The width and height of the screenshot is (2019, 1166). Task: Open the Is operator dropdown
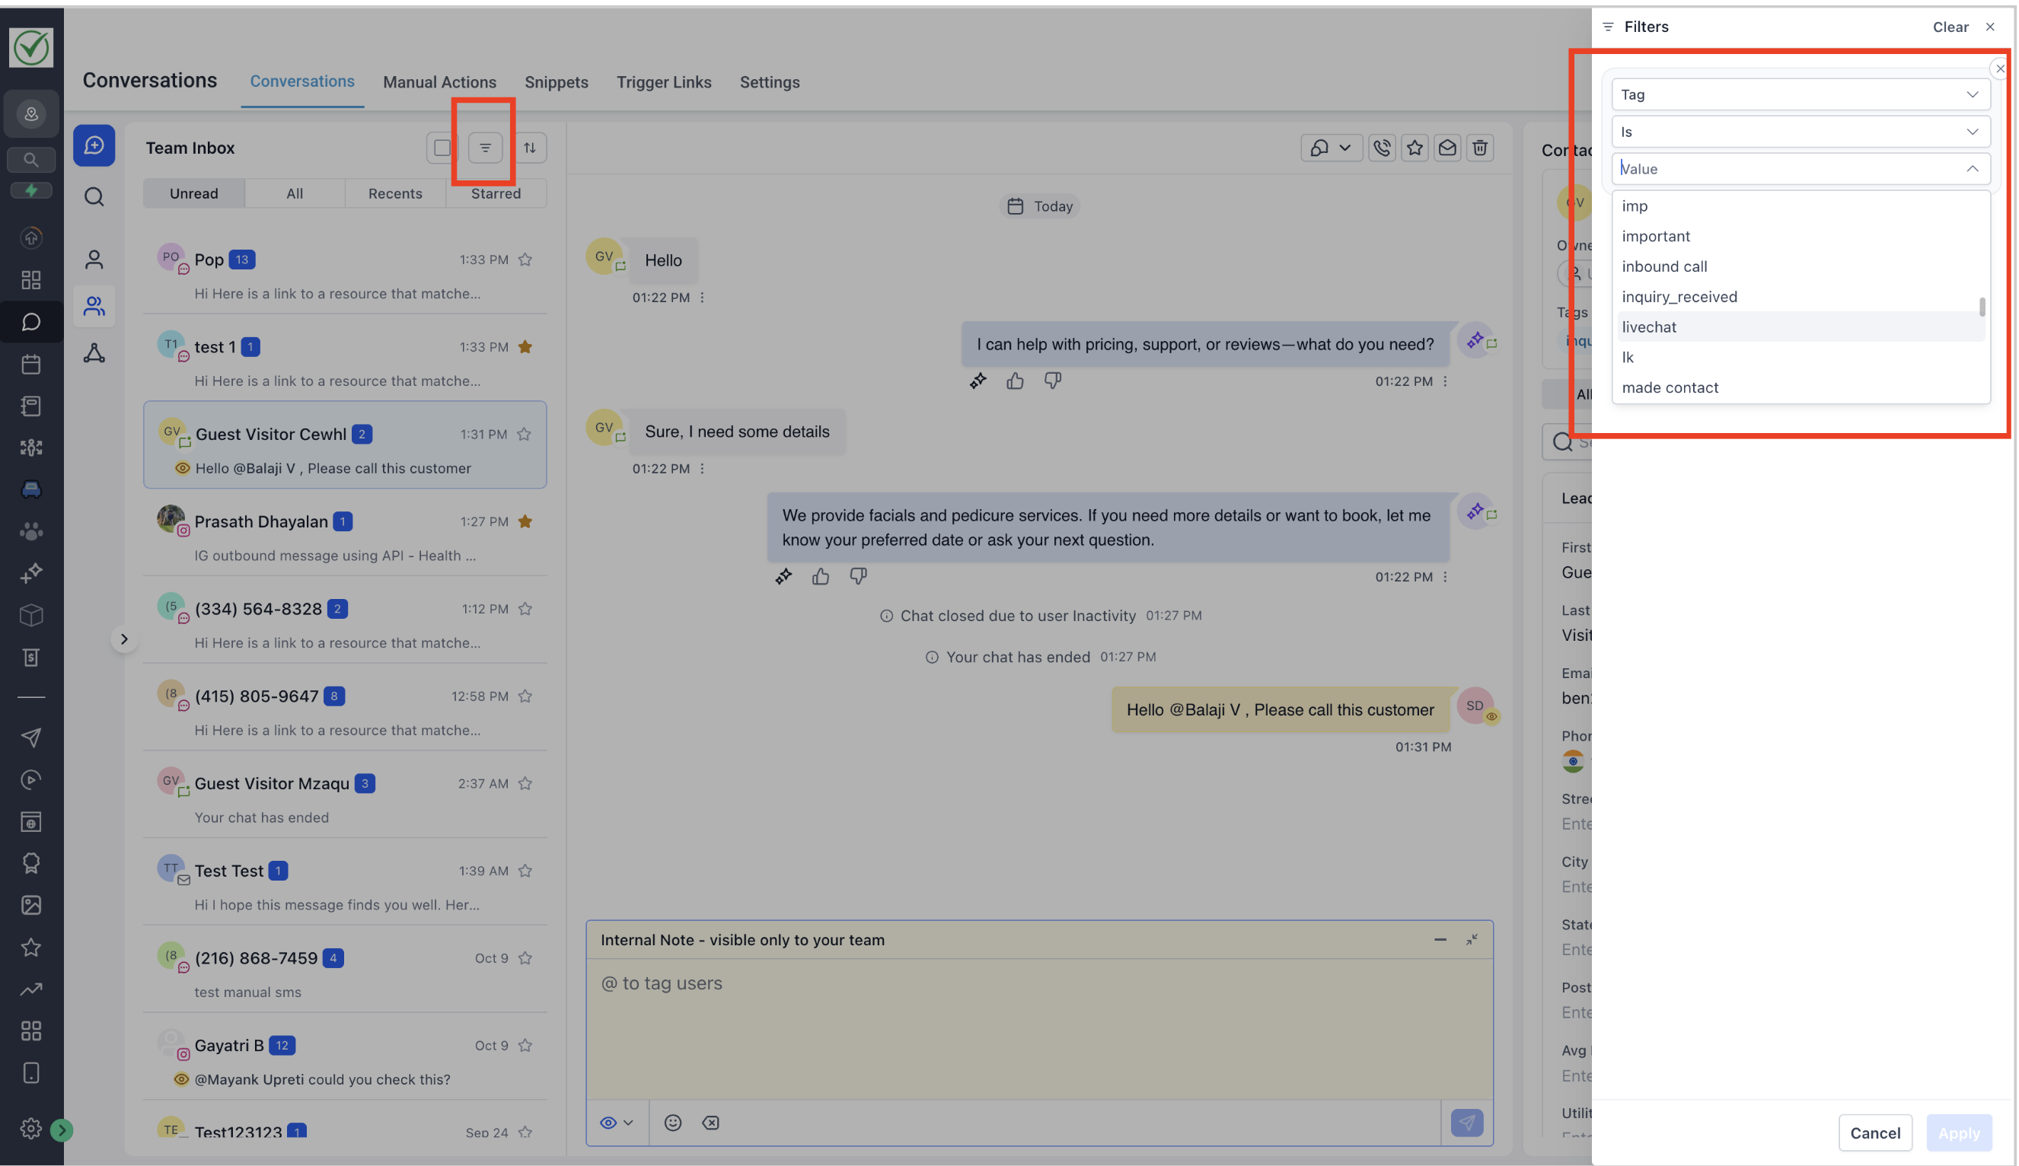coord(1800,132)
